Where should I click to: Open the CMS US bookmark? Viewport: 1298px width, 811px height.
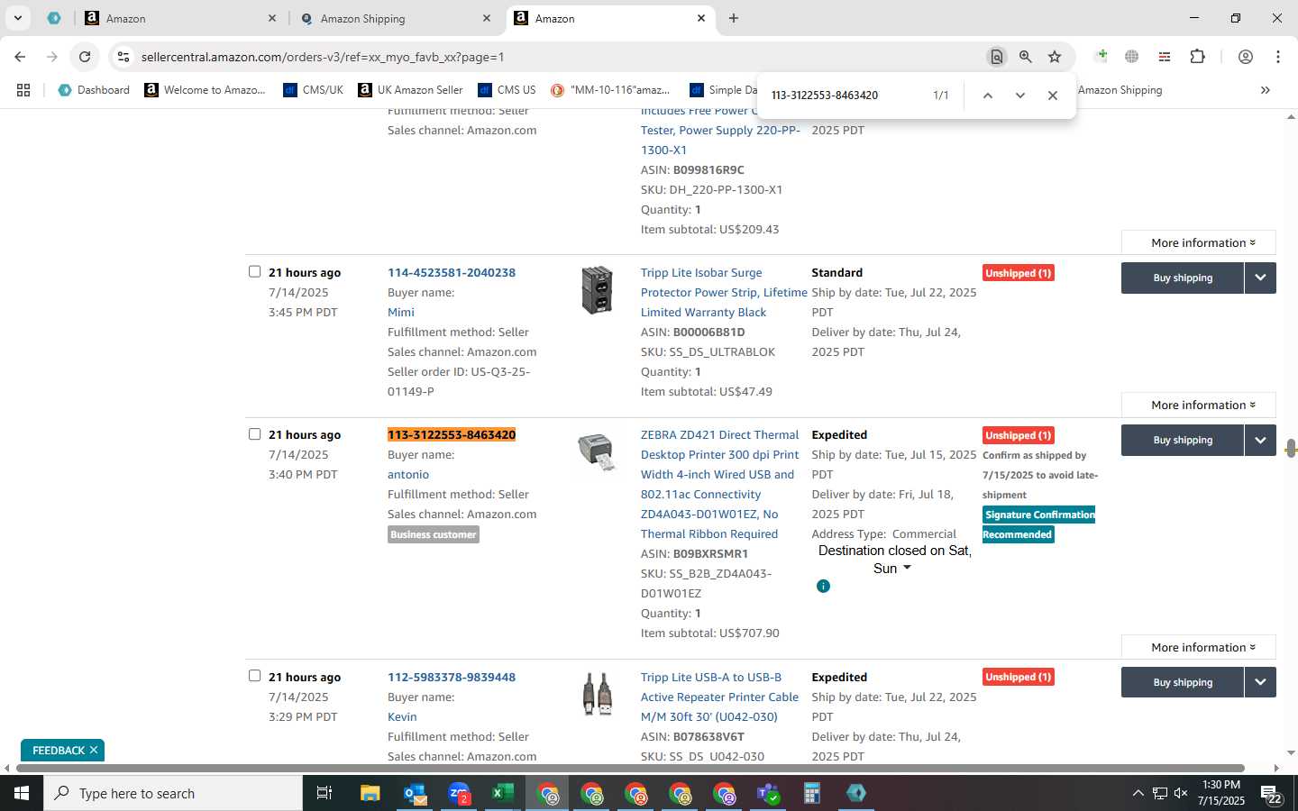click(507, 90)
